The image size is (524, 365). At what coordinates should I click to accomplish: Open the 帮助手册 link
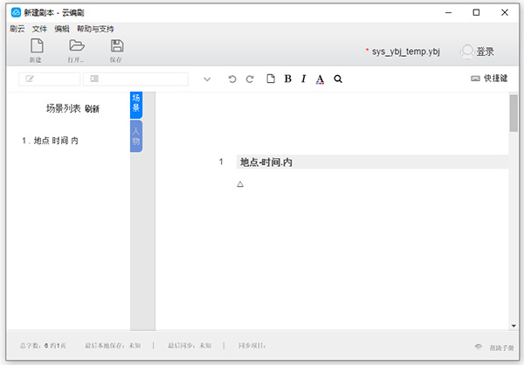click(501, 348)
